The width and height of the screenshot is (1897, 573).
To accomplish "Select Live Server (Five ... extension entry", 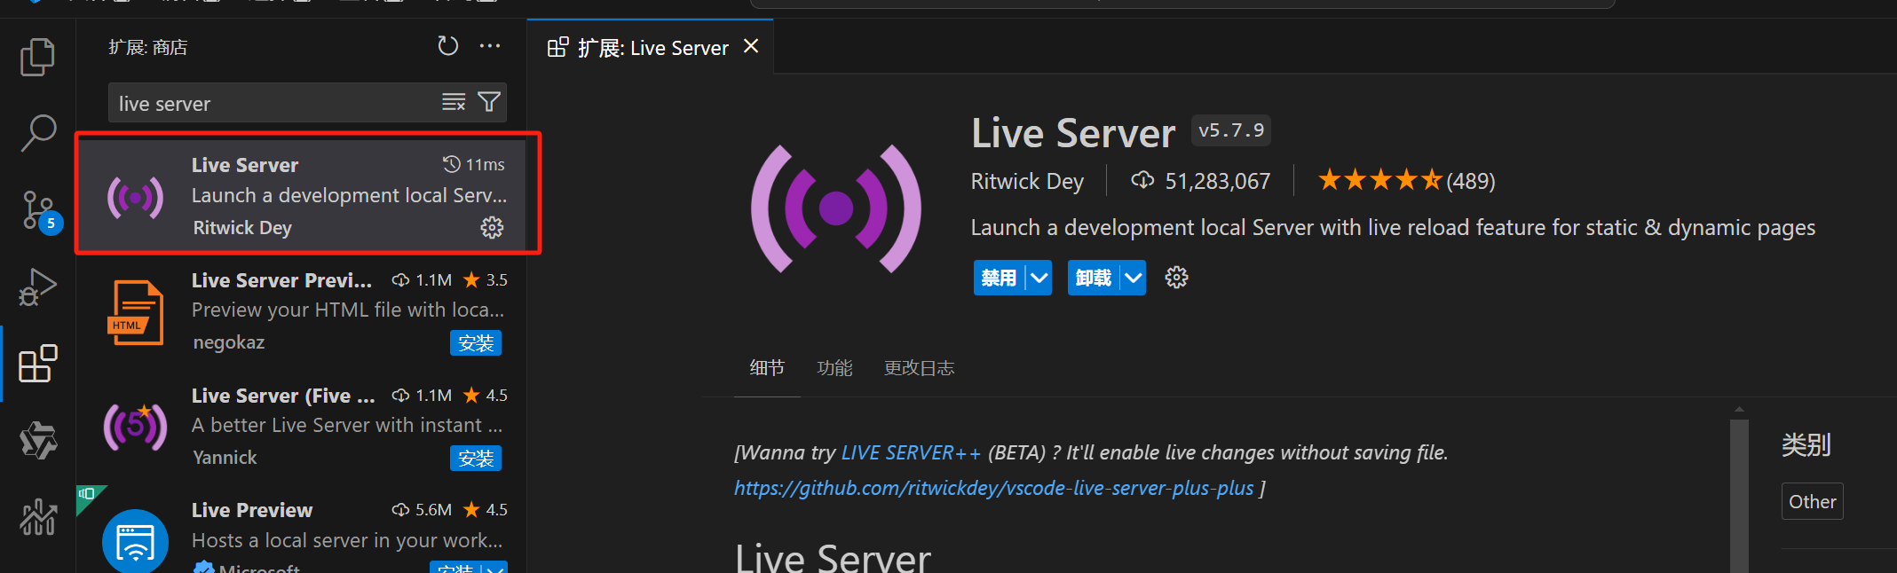I will pyautogui.click(x=302, y=427).
